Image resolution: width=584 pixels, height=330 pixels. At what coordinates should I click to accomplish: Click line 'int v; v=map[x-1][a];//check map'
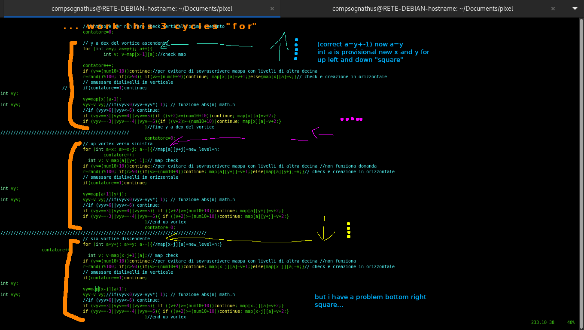pyautogui.click(x=145, y=55)
